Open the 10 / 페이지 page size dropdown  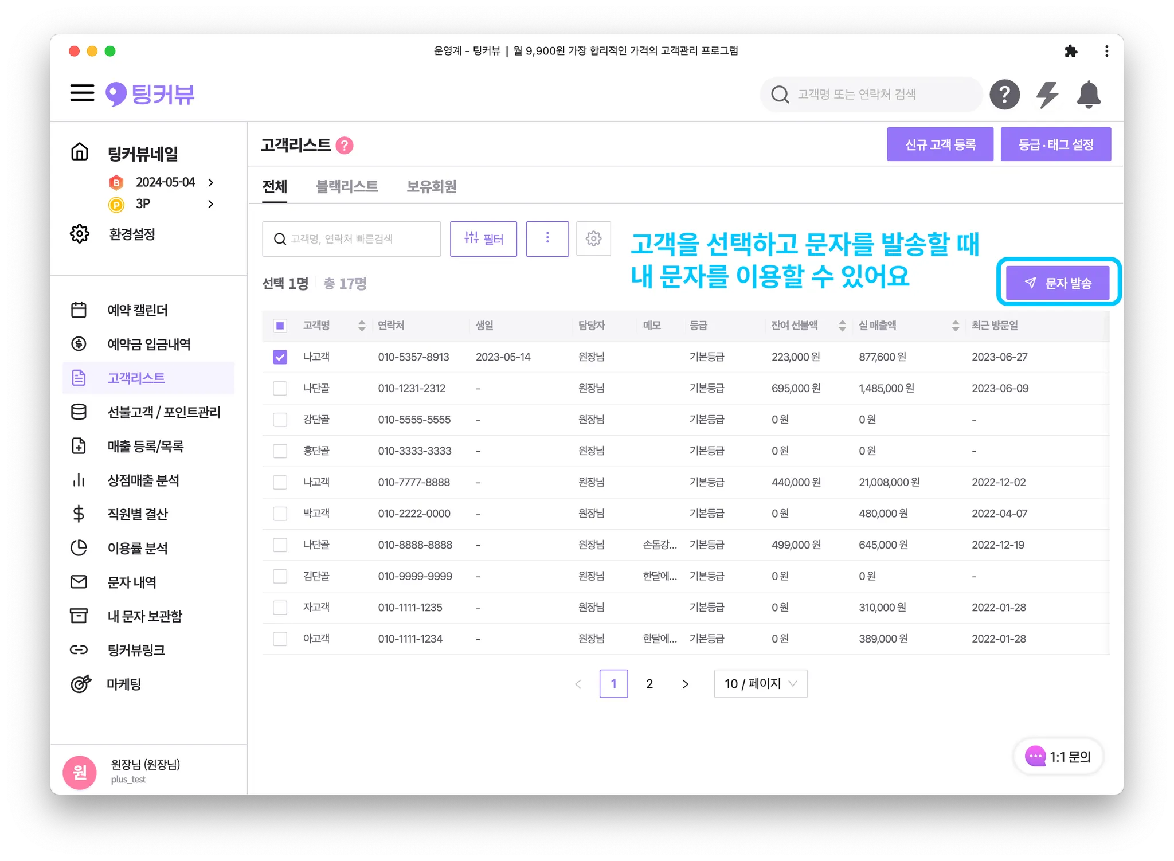pos(760,683)
